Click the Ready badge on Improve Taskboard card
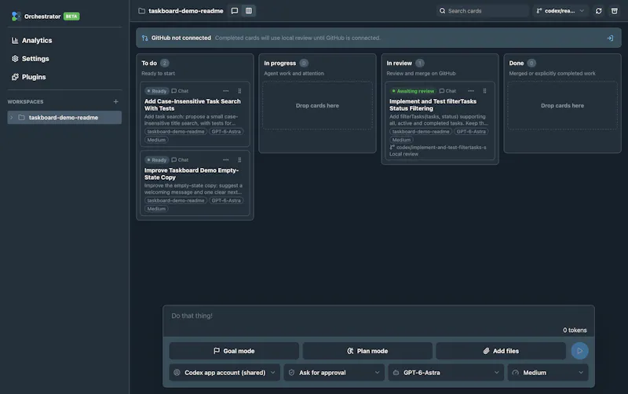628x394 pixels. [156, 160]
